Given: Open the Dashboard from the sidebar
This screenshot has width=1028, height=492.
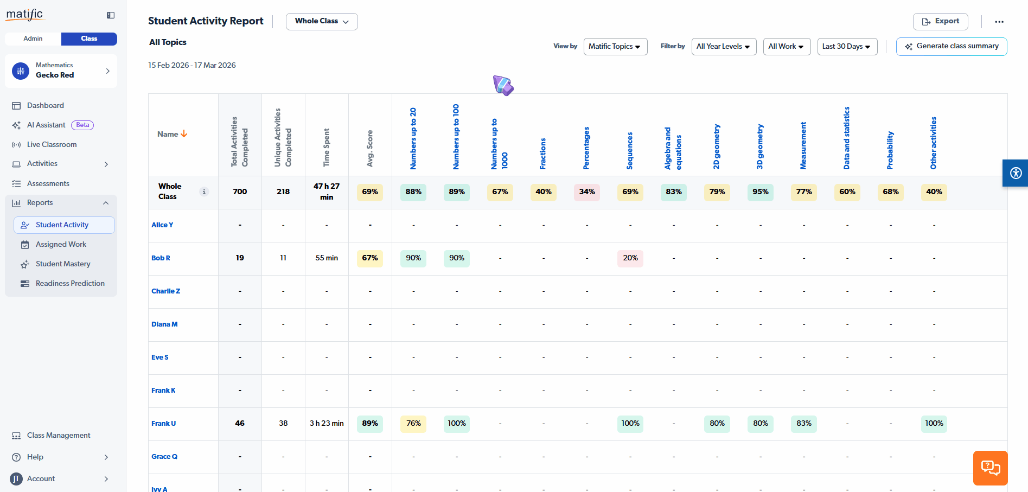Looking at the screenshot, I should click(45, 105).
